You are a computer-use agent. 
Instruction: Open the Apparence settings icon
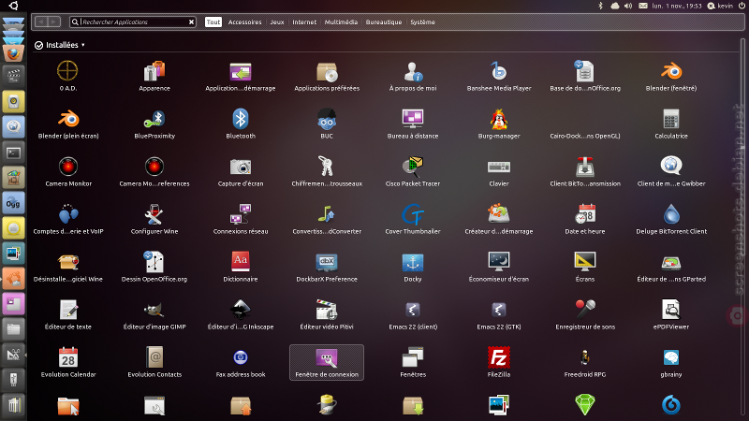point(154,72)
